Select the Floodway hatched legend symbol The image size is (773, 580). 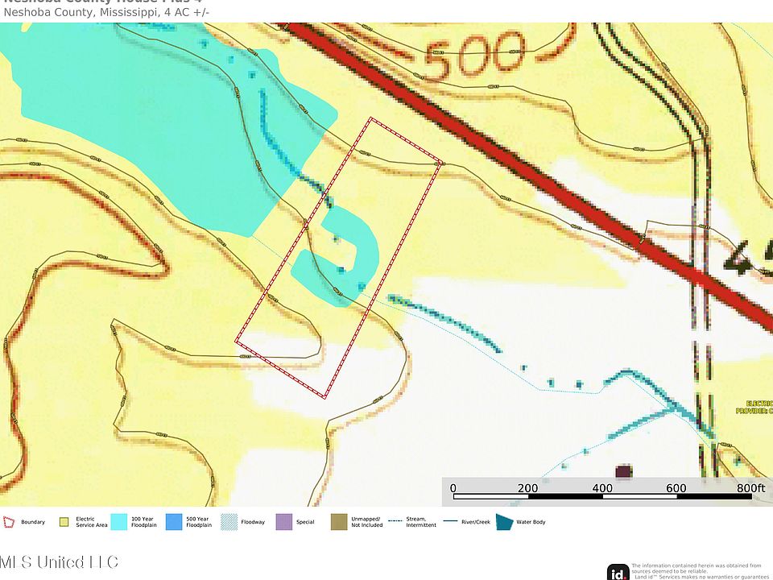tap(229, 522)
